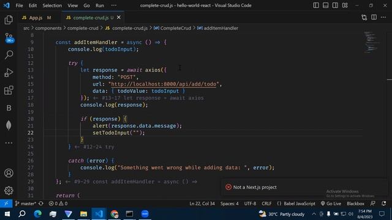Close the complete-crud.js tab

(119, 17)
